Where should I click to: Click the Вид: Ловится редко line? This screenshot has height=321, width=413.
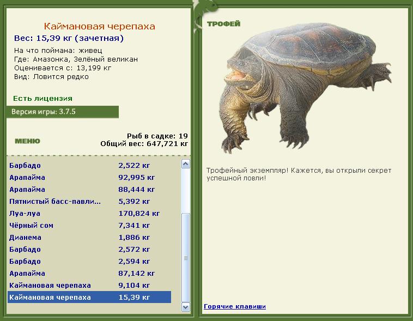[x=51, y=77]
